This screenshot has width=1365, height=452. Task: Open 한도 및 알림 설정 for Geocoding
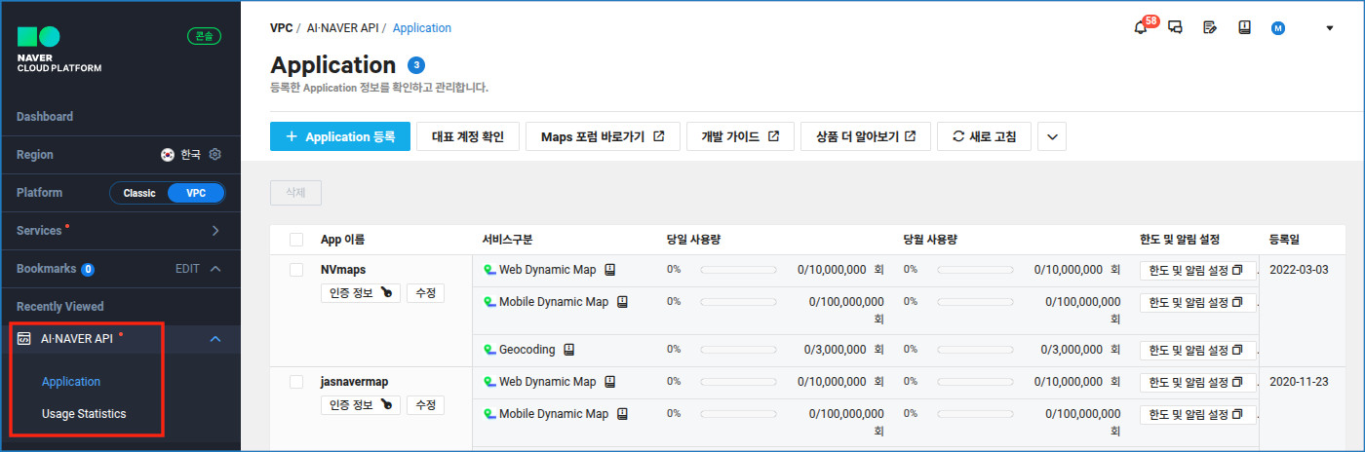[x=1197, y=350]
